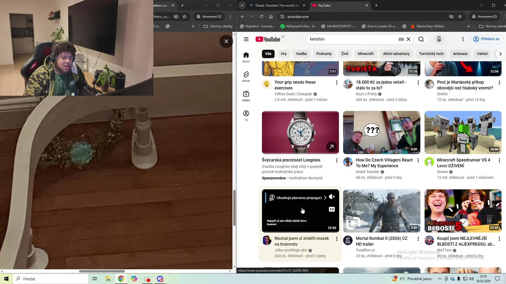Open Dream channel avatar icon

point(429,162)
